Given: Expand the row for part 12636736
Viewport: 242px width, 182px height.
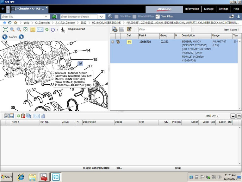Looking at the screenshot, I should click(x=113, y=42).
